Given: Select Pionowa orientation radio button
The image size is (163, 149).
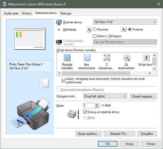Looking at the screenshot, I should tap(94, 29).
